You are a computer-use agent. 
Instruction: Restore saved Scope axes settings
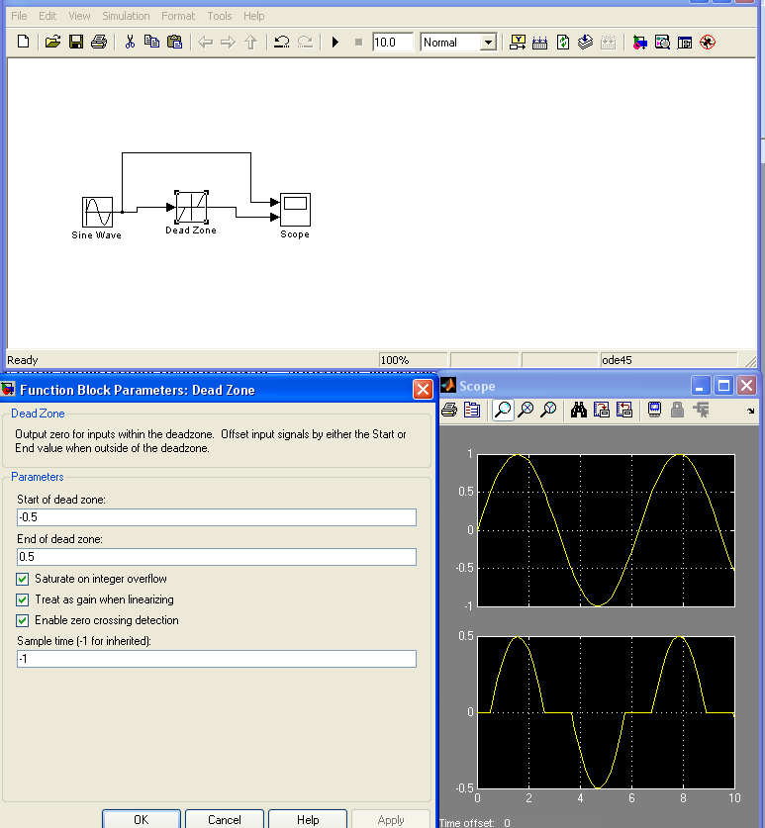tap(623, 410)
